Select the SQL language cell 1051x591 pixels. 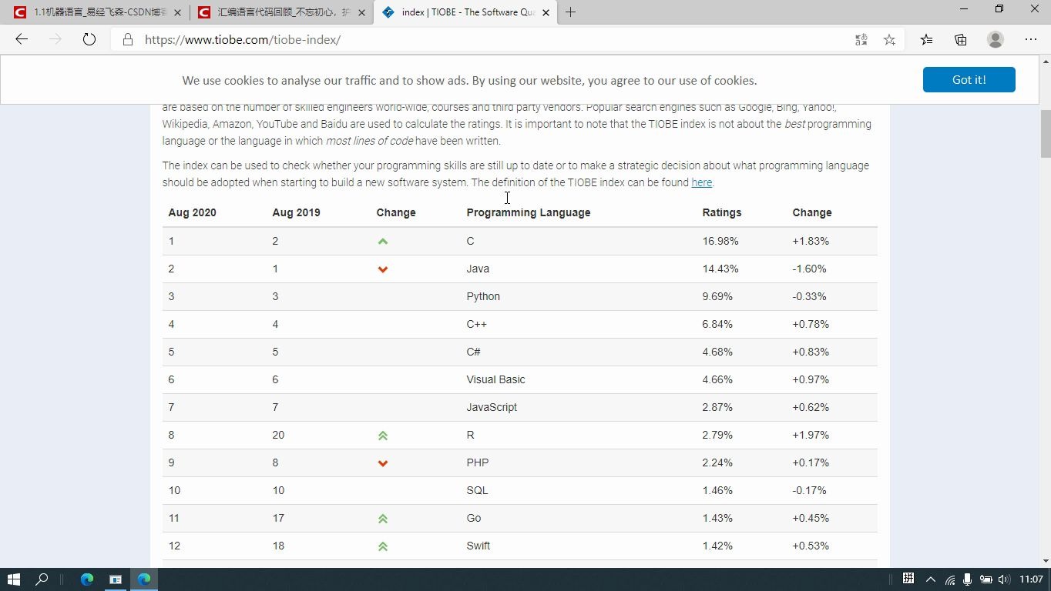(x=477, y=490)
